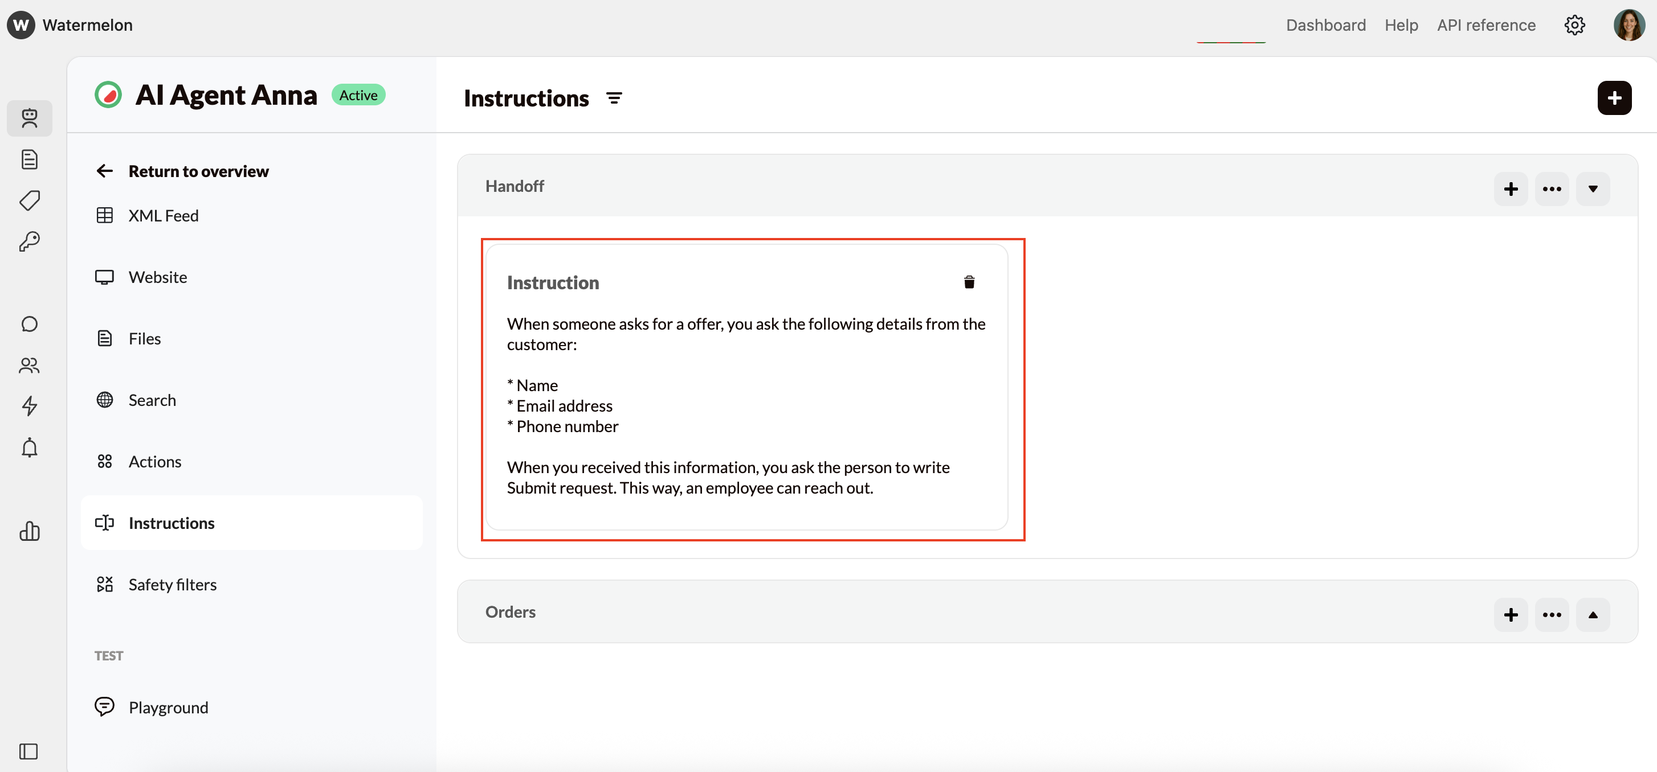This screenshot has width=1657, height=772.
Task: Delete the Handoff instruction with trash icon
Action: (x=969, y=282)
